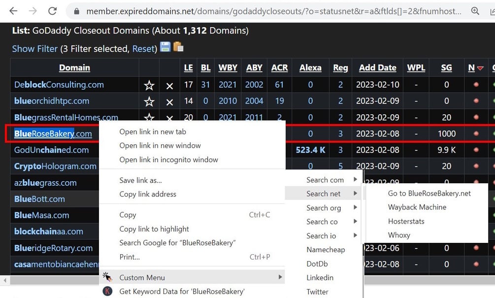Expand Custom Menu submenu arrow

(x=280, y=277)
